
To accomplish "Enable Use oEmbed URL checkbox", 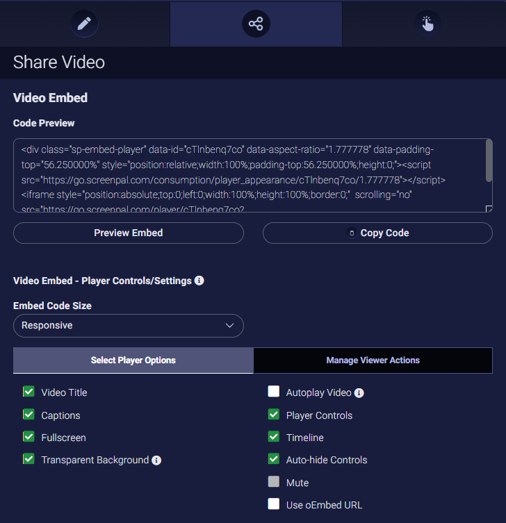I will pyautogui.click(x=274, y=504).
